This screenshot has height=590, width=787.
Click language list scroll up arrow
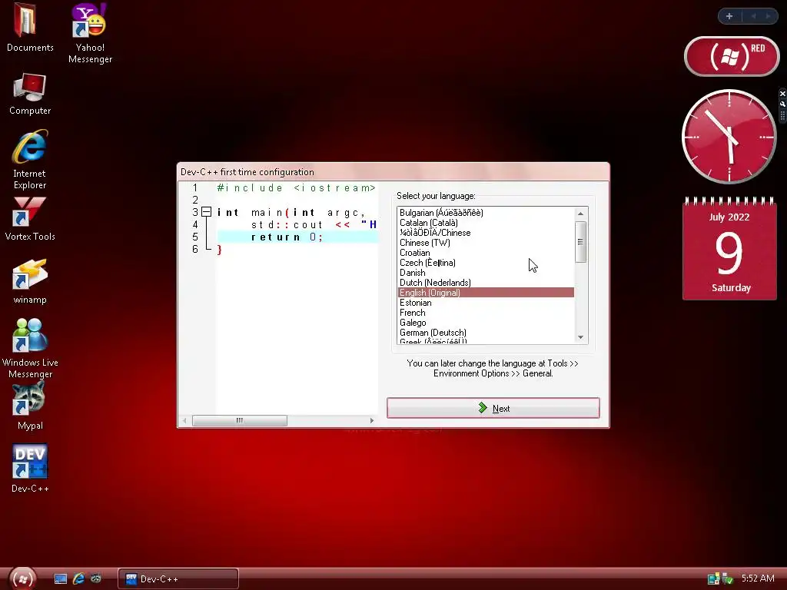[581, 214]
